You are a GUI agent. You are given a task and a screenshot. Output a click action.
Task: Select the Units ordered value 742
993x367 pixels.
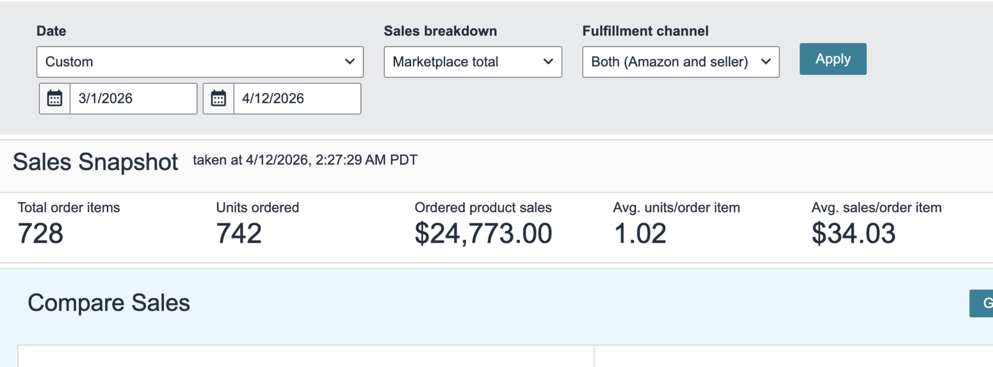239,233
